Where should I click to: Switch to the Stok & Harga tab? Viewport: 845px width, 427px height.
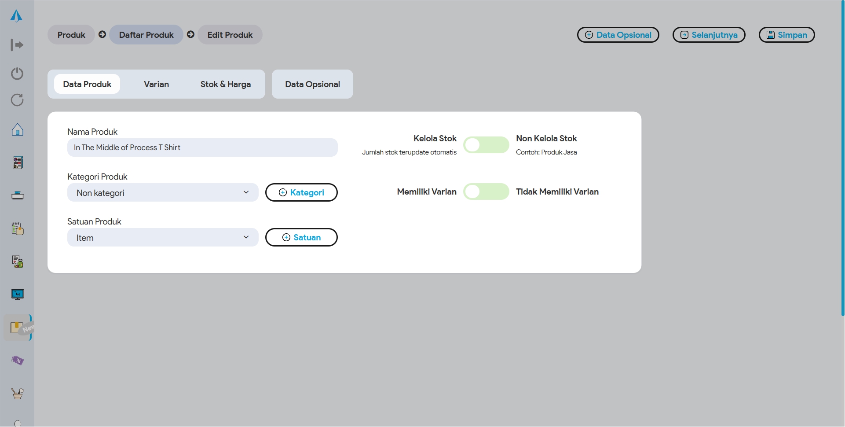pos(225,84)
